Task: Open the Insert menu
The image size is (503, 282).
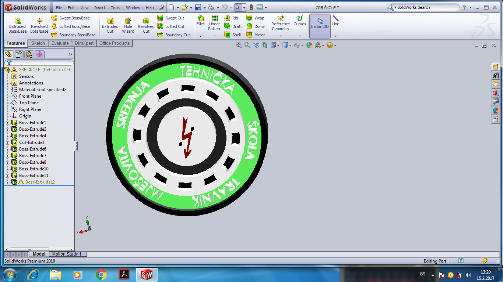Action: tap(99, 8)
